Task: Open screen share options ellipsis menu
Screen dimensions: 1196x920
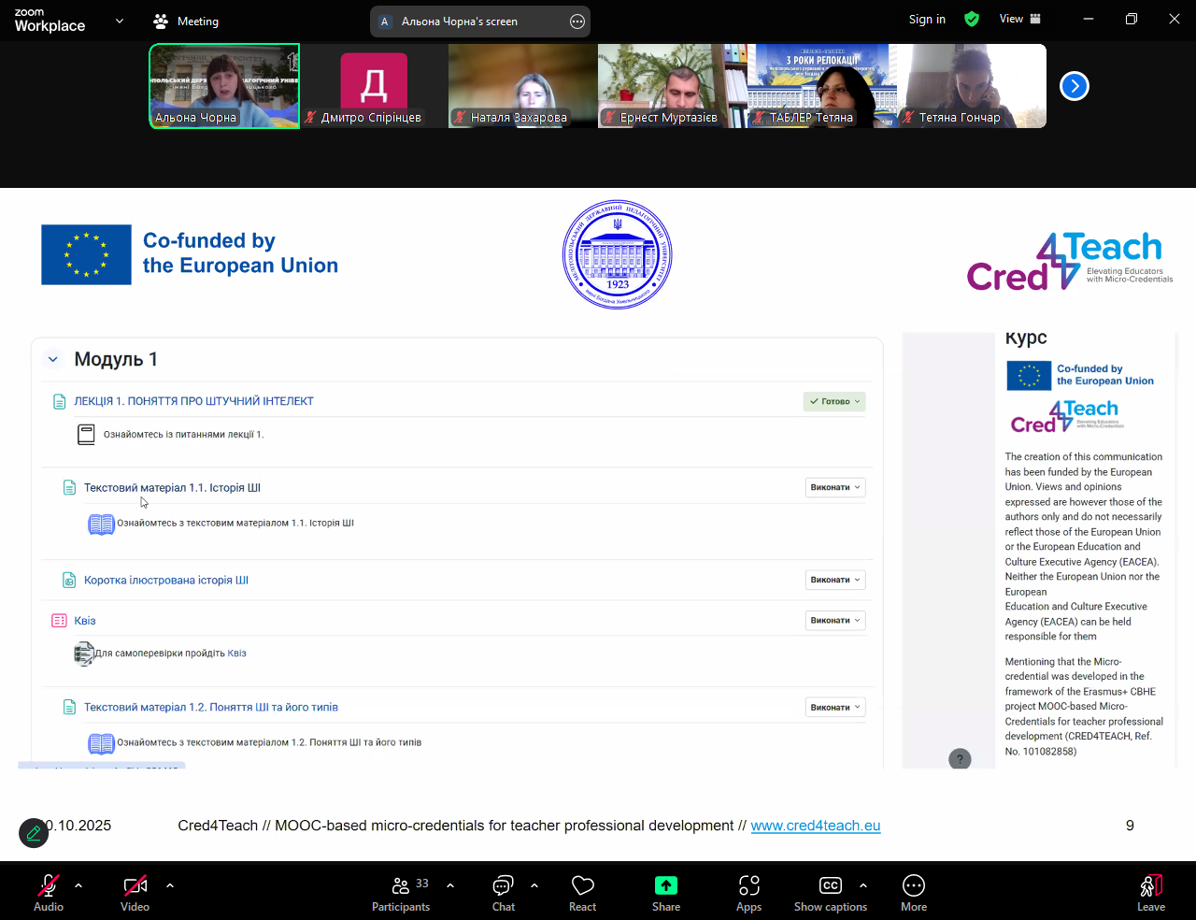Action: pos(577,22)
